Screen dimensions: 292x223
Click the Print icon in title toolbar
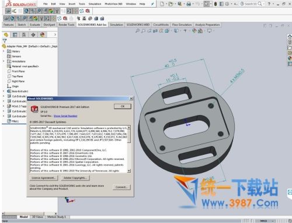[189, 4]
